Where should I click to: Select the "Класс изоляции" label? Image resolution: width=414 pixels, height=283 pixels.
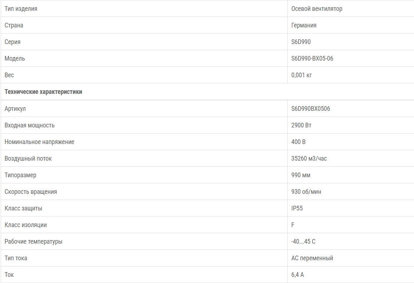(26, 225)
